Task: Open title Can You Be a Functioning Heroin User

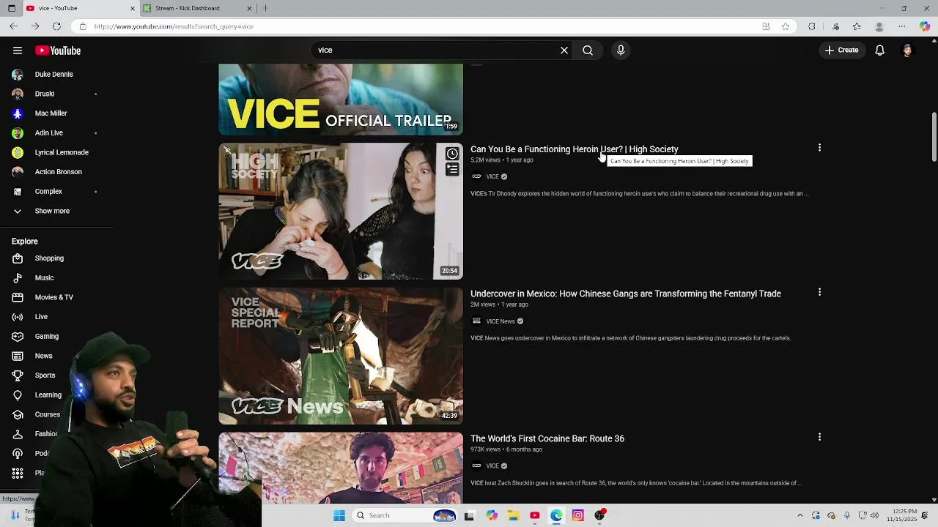Action: pos(575,149)
